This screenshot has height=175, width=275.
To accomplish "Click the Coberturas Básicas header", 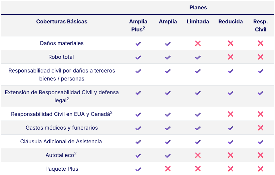I will point(62,22).
